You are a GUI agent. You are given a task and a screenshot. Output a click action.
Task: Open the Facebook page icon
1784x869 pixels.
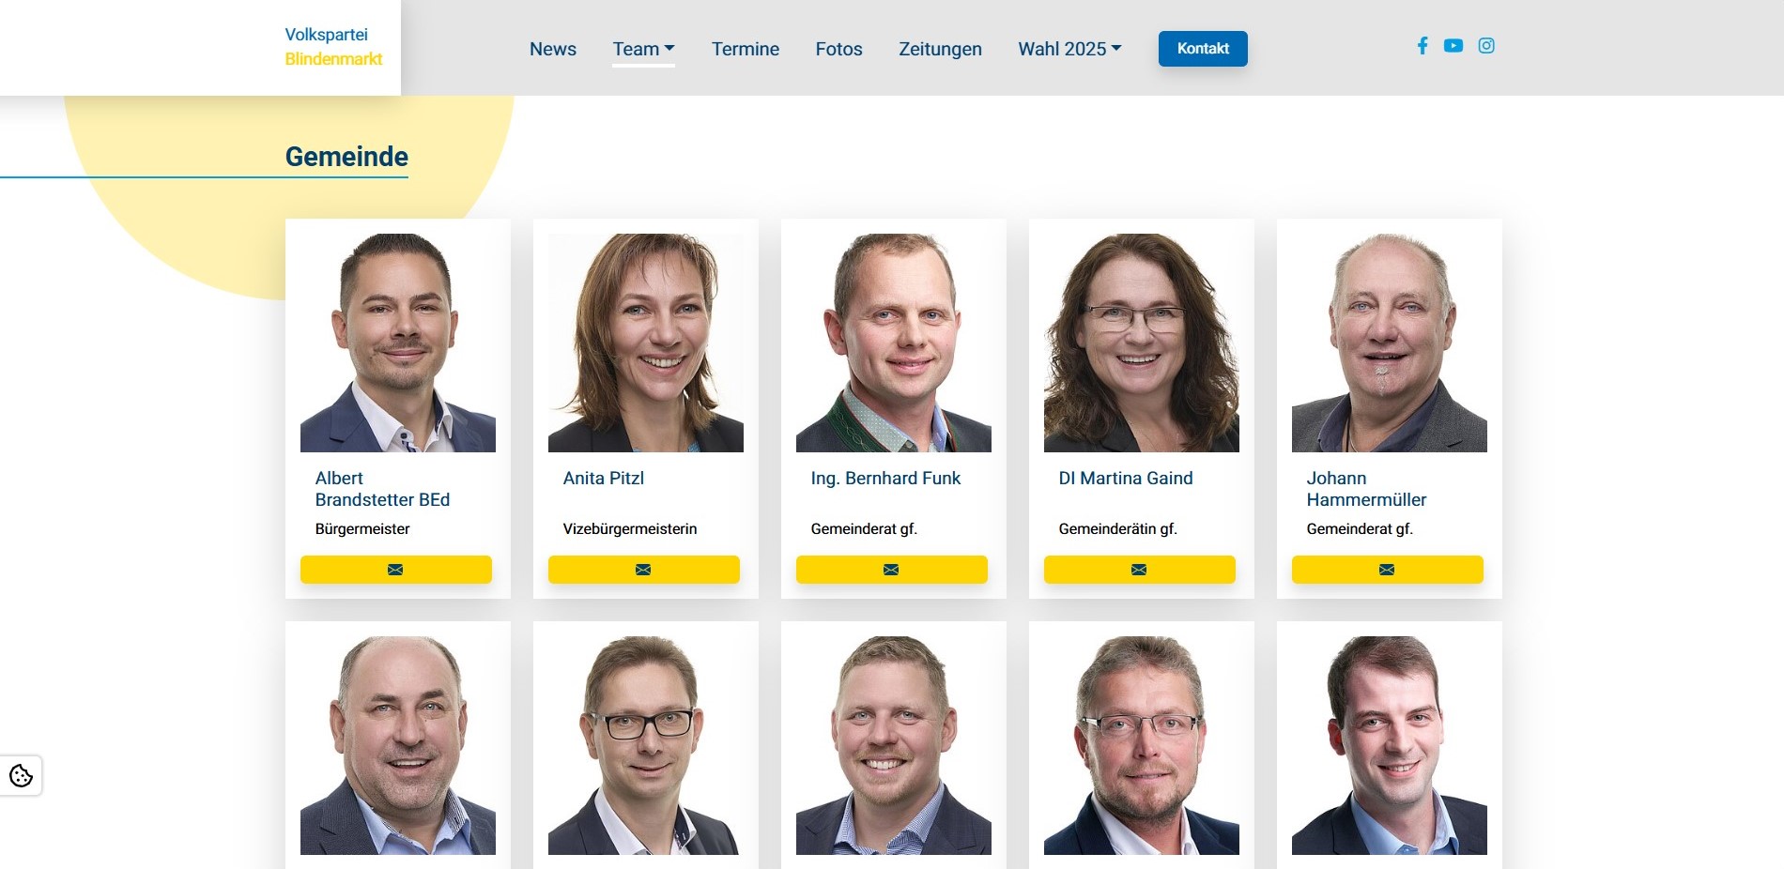coord(1423,46)
